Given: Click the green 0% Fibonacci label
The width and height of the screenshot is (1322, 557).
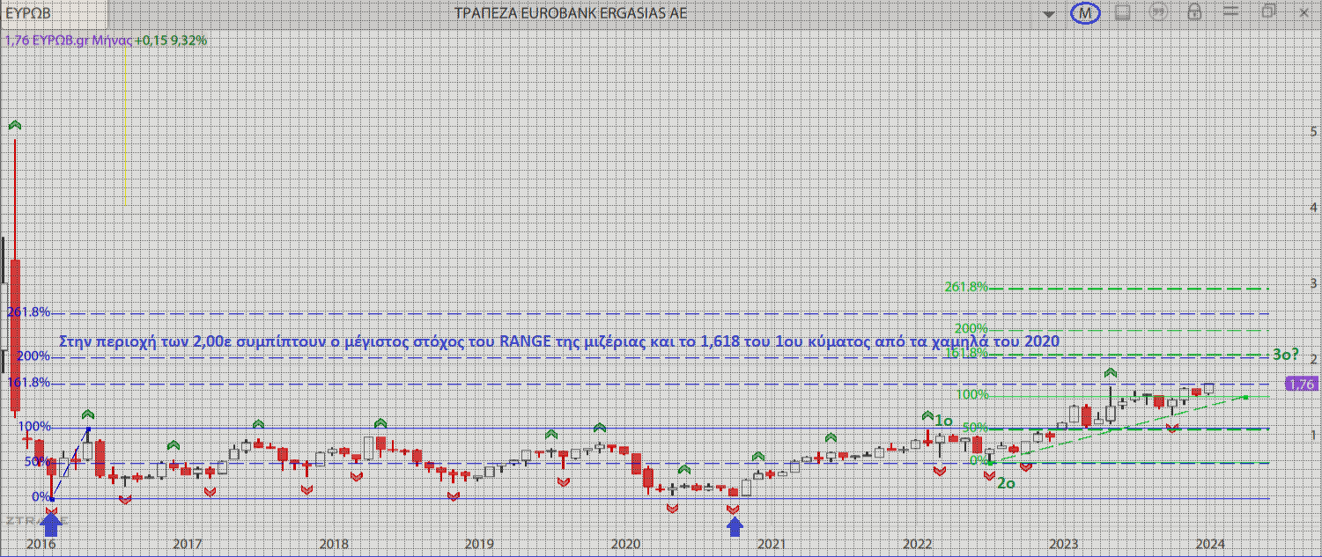Looking at the screenshot, I should pos(979,460).
